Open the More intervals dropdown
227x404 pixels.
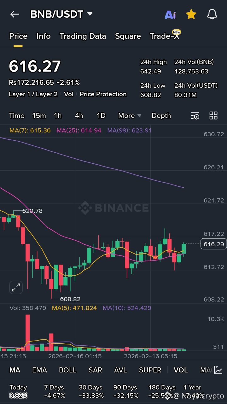pyautogui.click(x=130, y=116)
